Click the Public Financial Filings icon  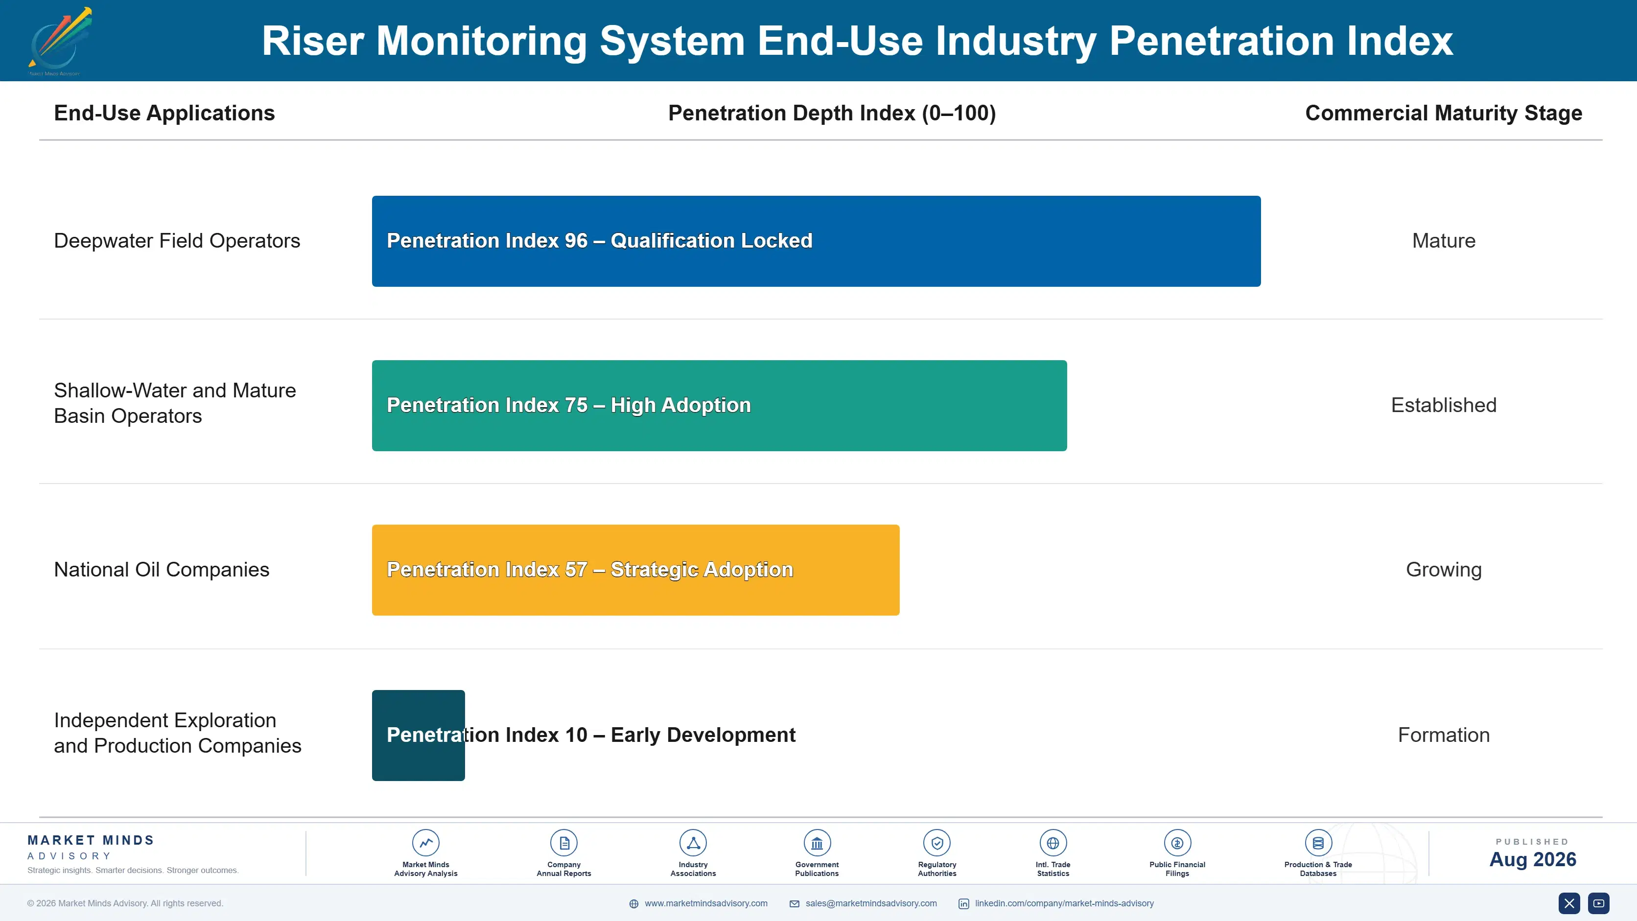point(1177,843)
